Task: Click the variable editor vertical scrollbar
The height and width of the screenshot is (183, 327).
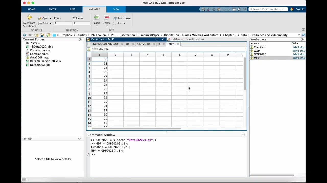Action: coord(244,74)
